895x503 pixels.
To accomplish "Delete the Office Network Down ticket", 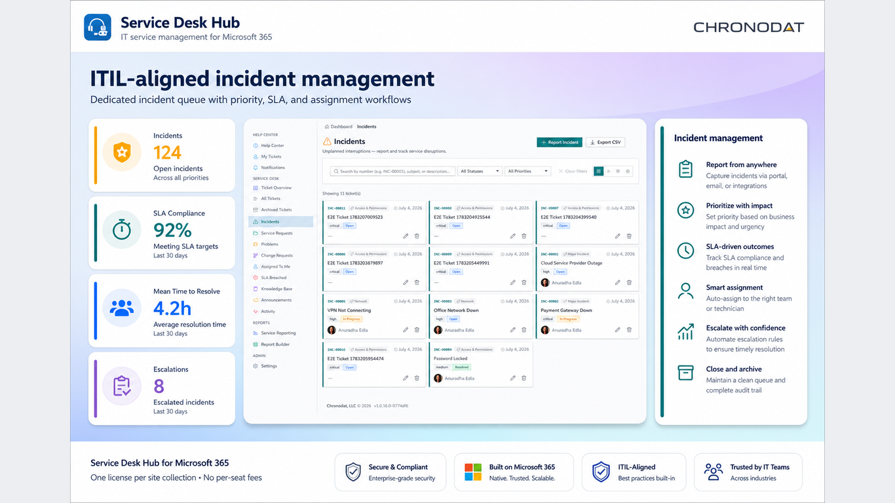I will coord(524,330).
